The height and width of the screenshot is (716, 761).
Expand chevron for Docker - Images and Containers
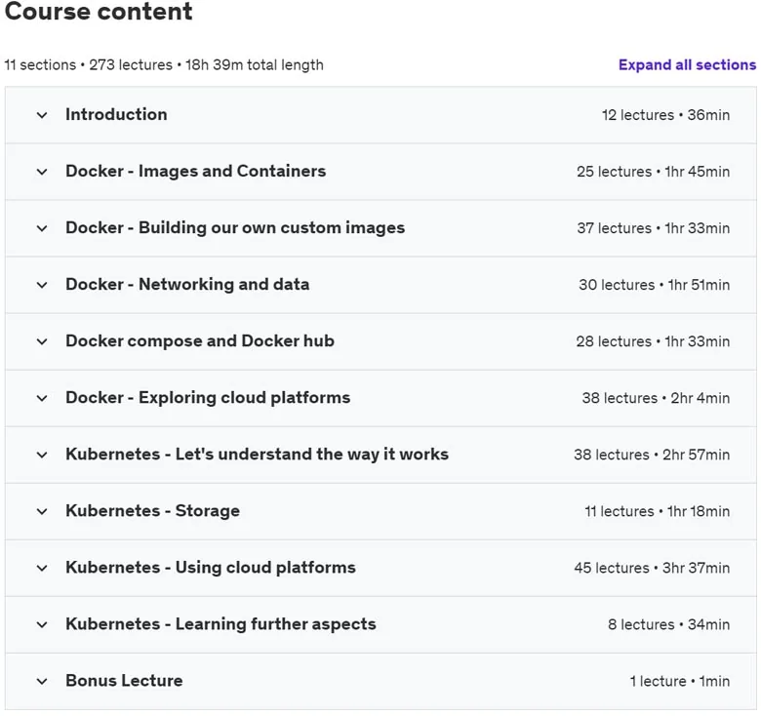tap(42, 172)
